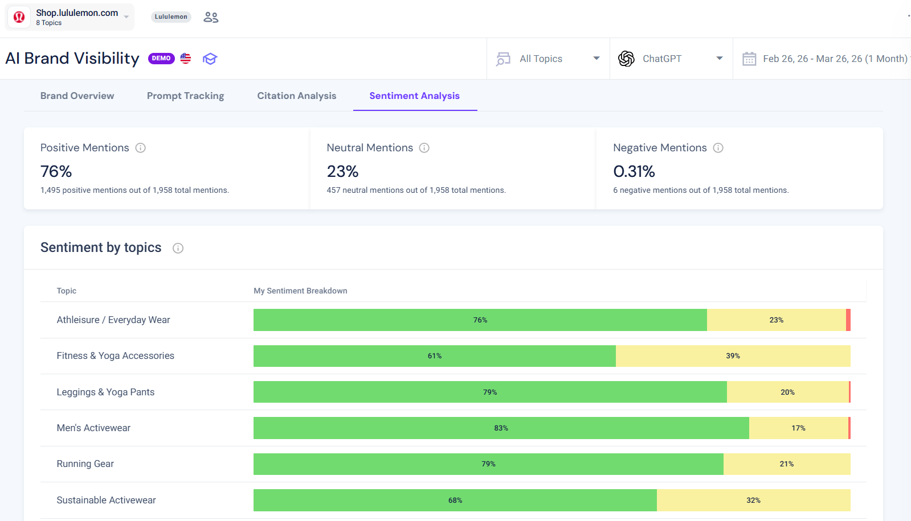Click the ChatGPT logo icon
The height and width of the screenshot is (521, 911).
click(x=626, y=59)
